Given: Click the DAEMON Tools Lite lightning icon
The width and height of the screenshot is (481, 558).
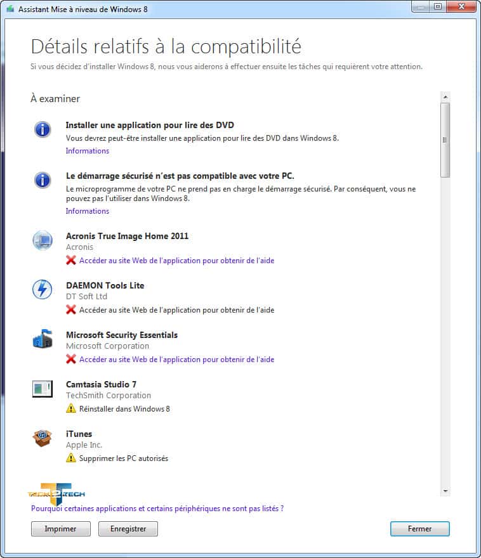Looking at the screenshot, I should tap(43, 289).
